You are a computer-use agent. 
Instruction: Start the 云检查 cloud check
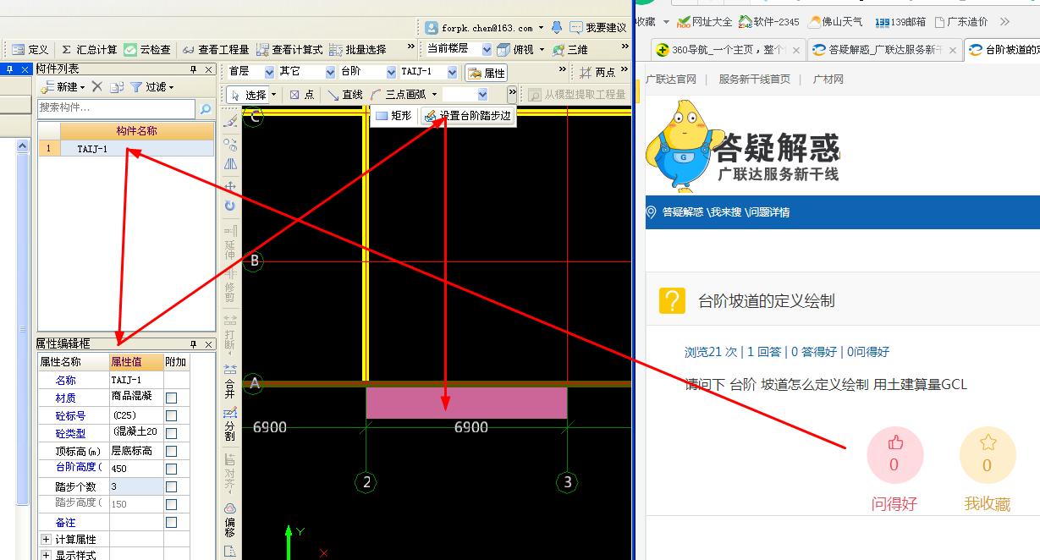click(x=147, y=50)
